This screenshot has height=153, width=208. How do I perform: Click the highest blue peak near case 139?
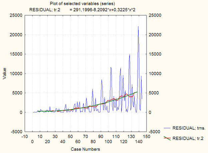coord(138,26)
